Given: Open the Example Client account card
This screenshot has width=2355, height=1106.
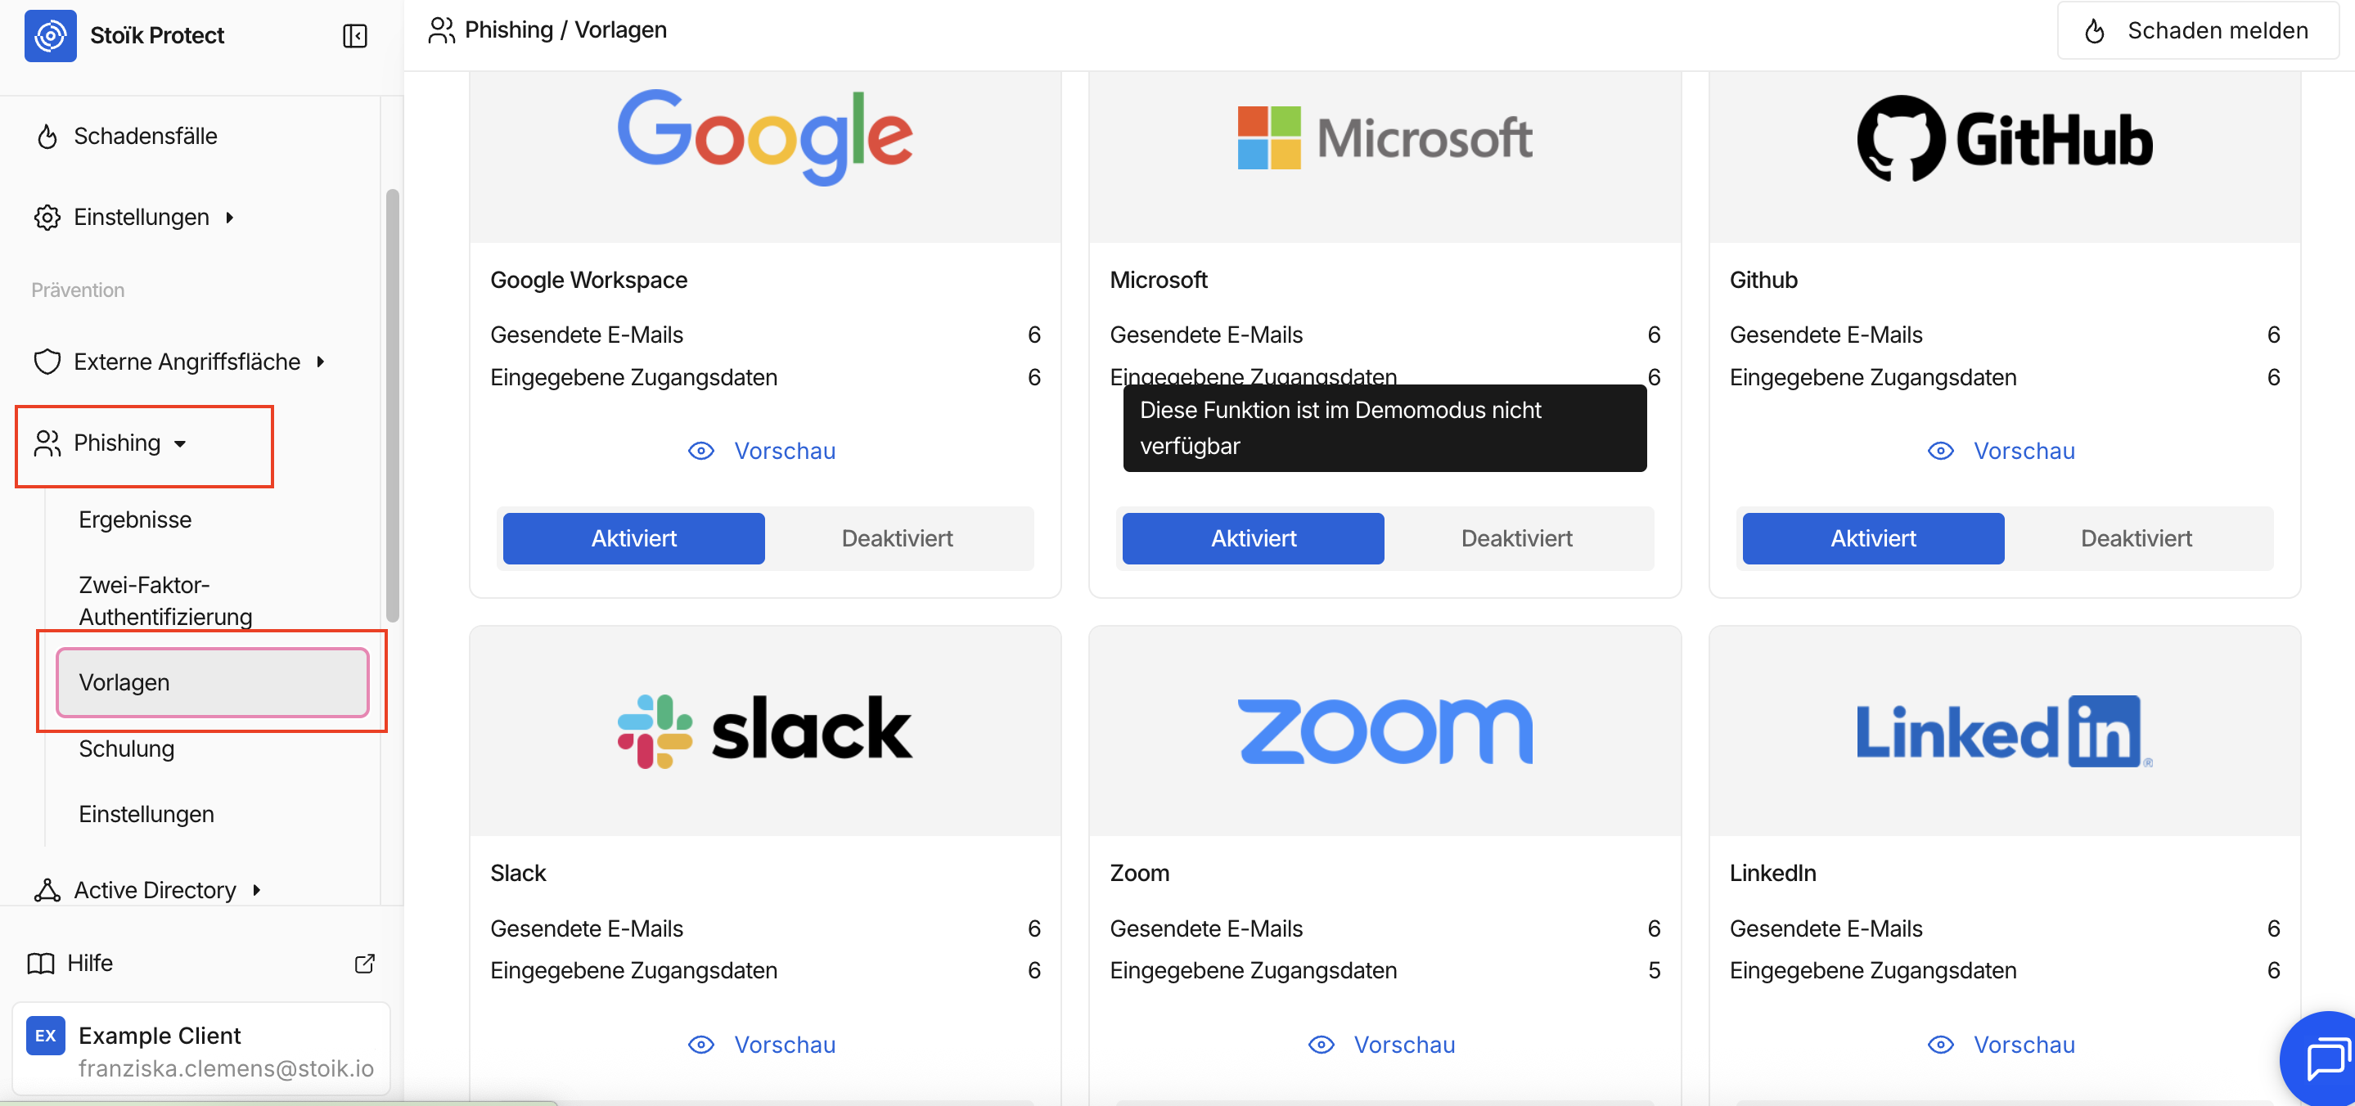Looking at the screenshot, I should tap(201, 1050).
